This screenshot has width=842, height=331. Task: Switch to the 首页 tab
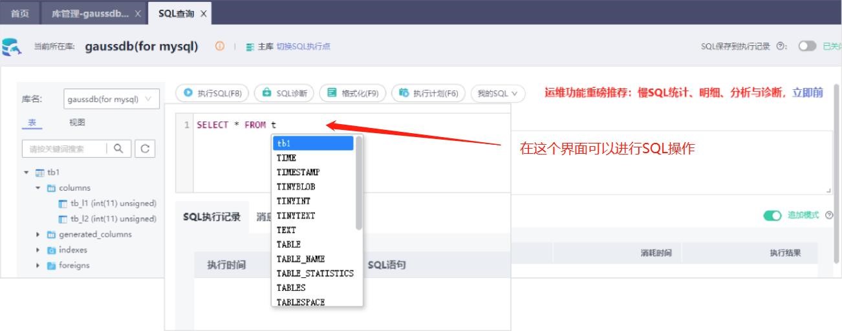[19, 13]
